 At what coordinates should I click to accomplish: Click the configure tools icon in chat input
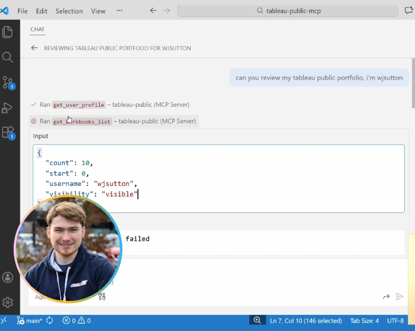(102, 297)
